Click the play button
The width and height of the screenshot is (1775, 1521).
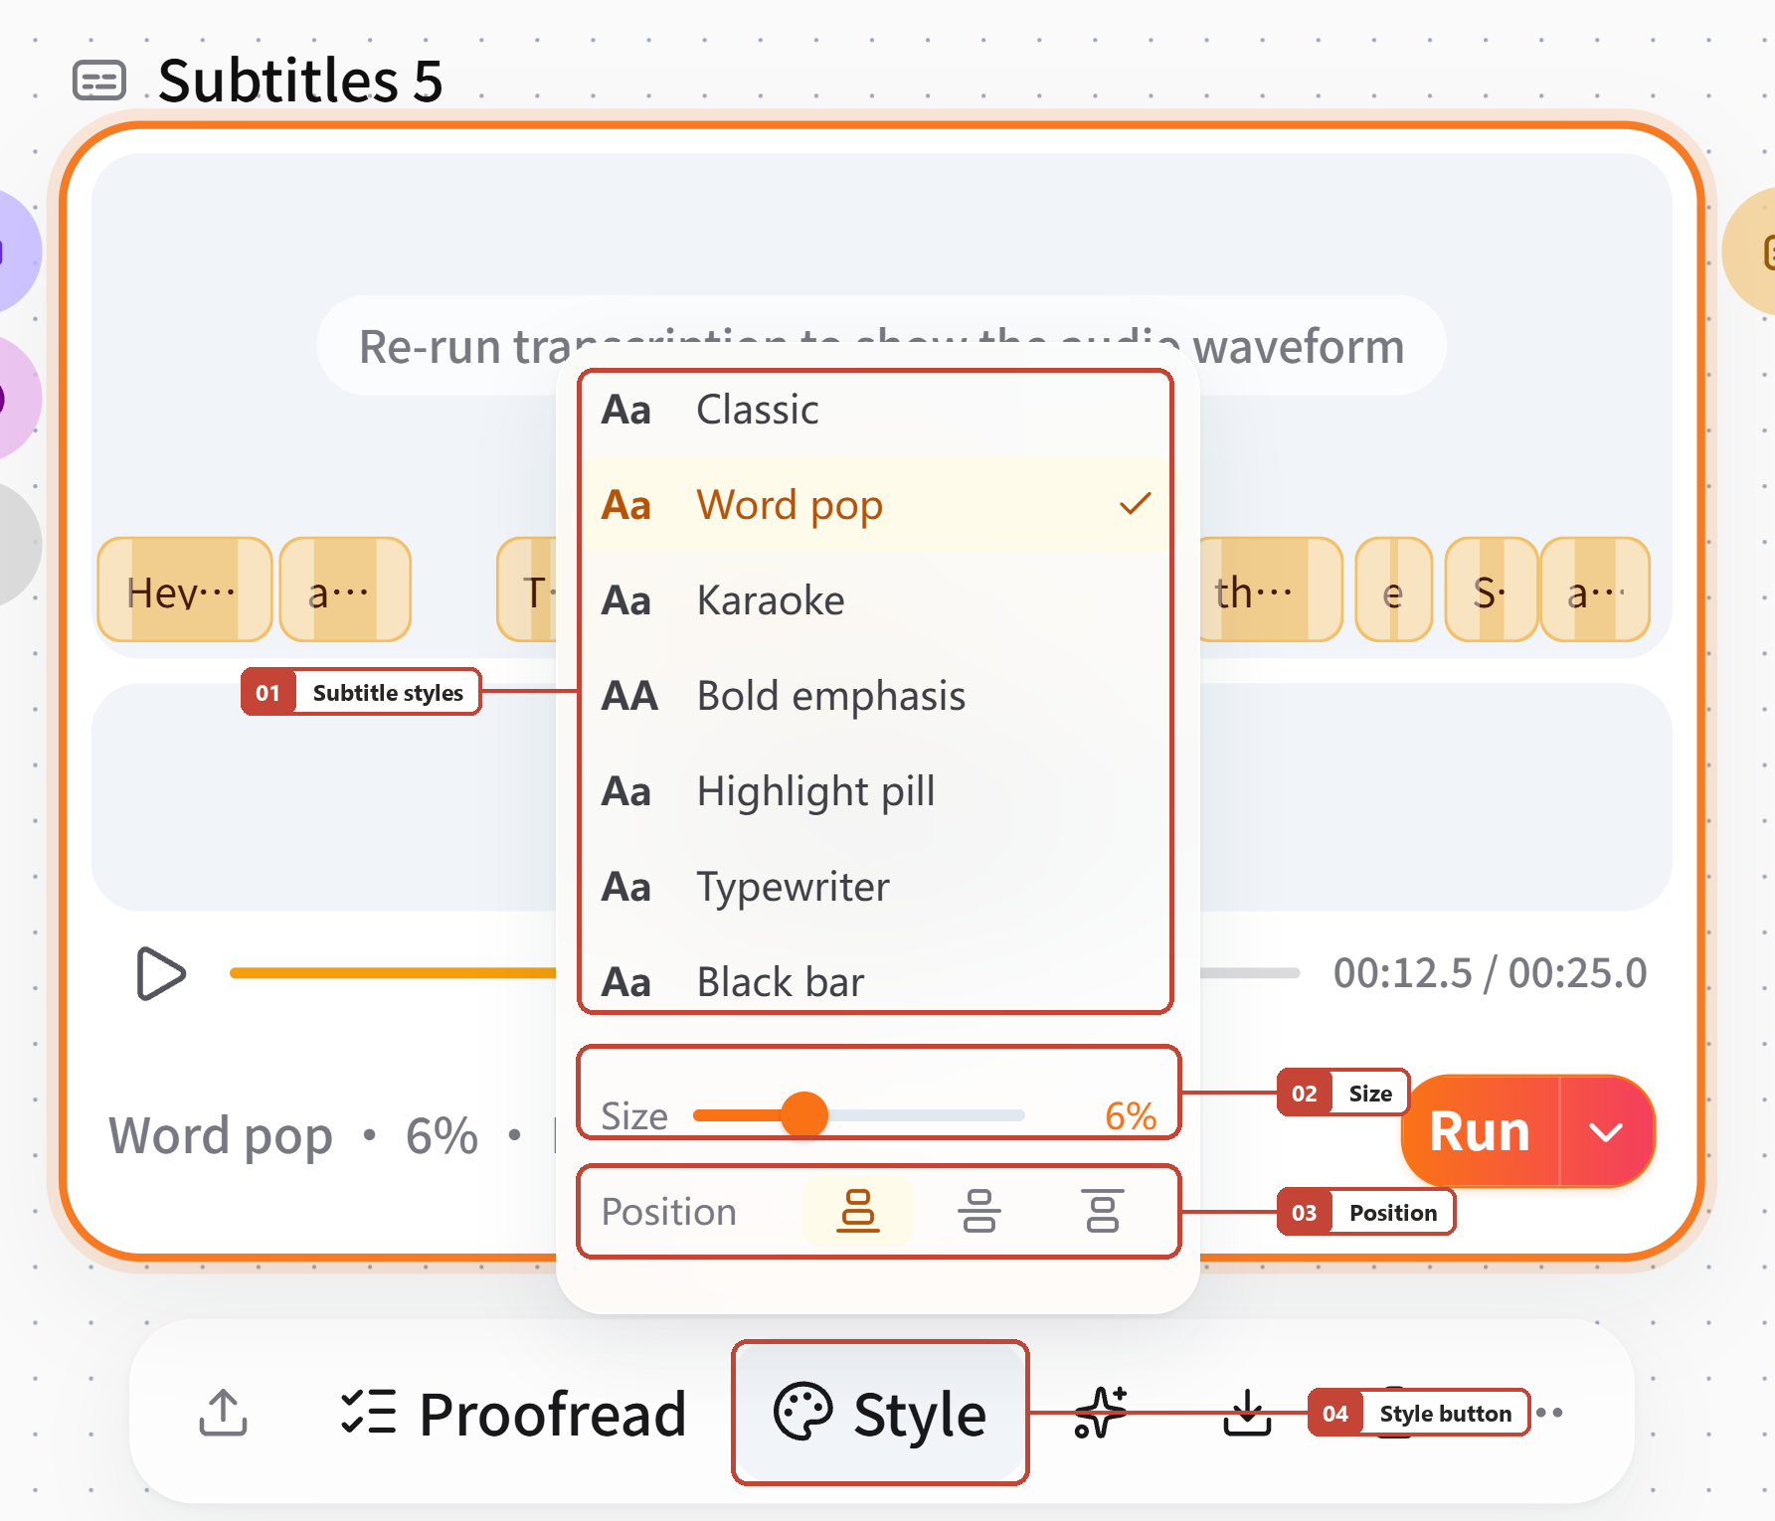(161, 973)
